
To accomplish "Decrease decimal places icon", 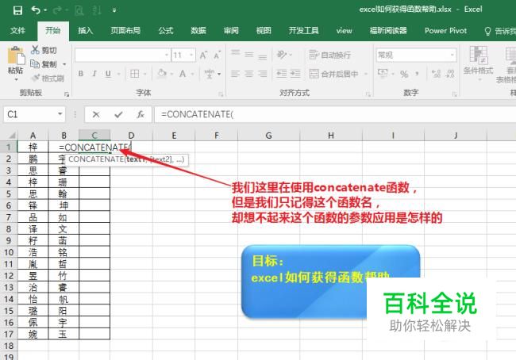I will coord(450,74).
